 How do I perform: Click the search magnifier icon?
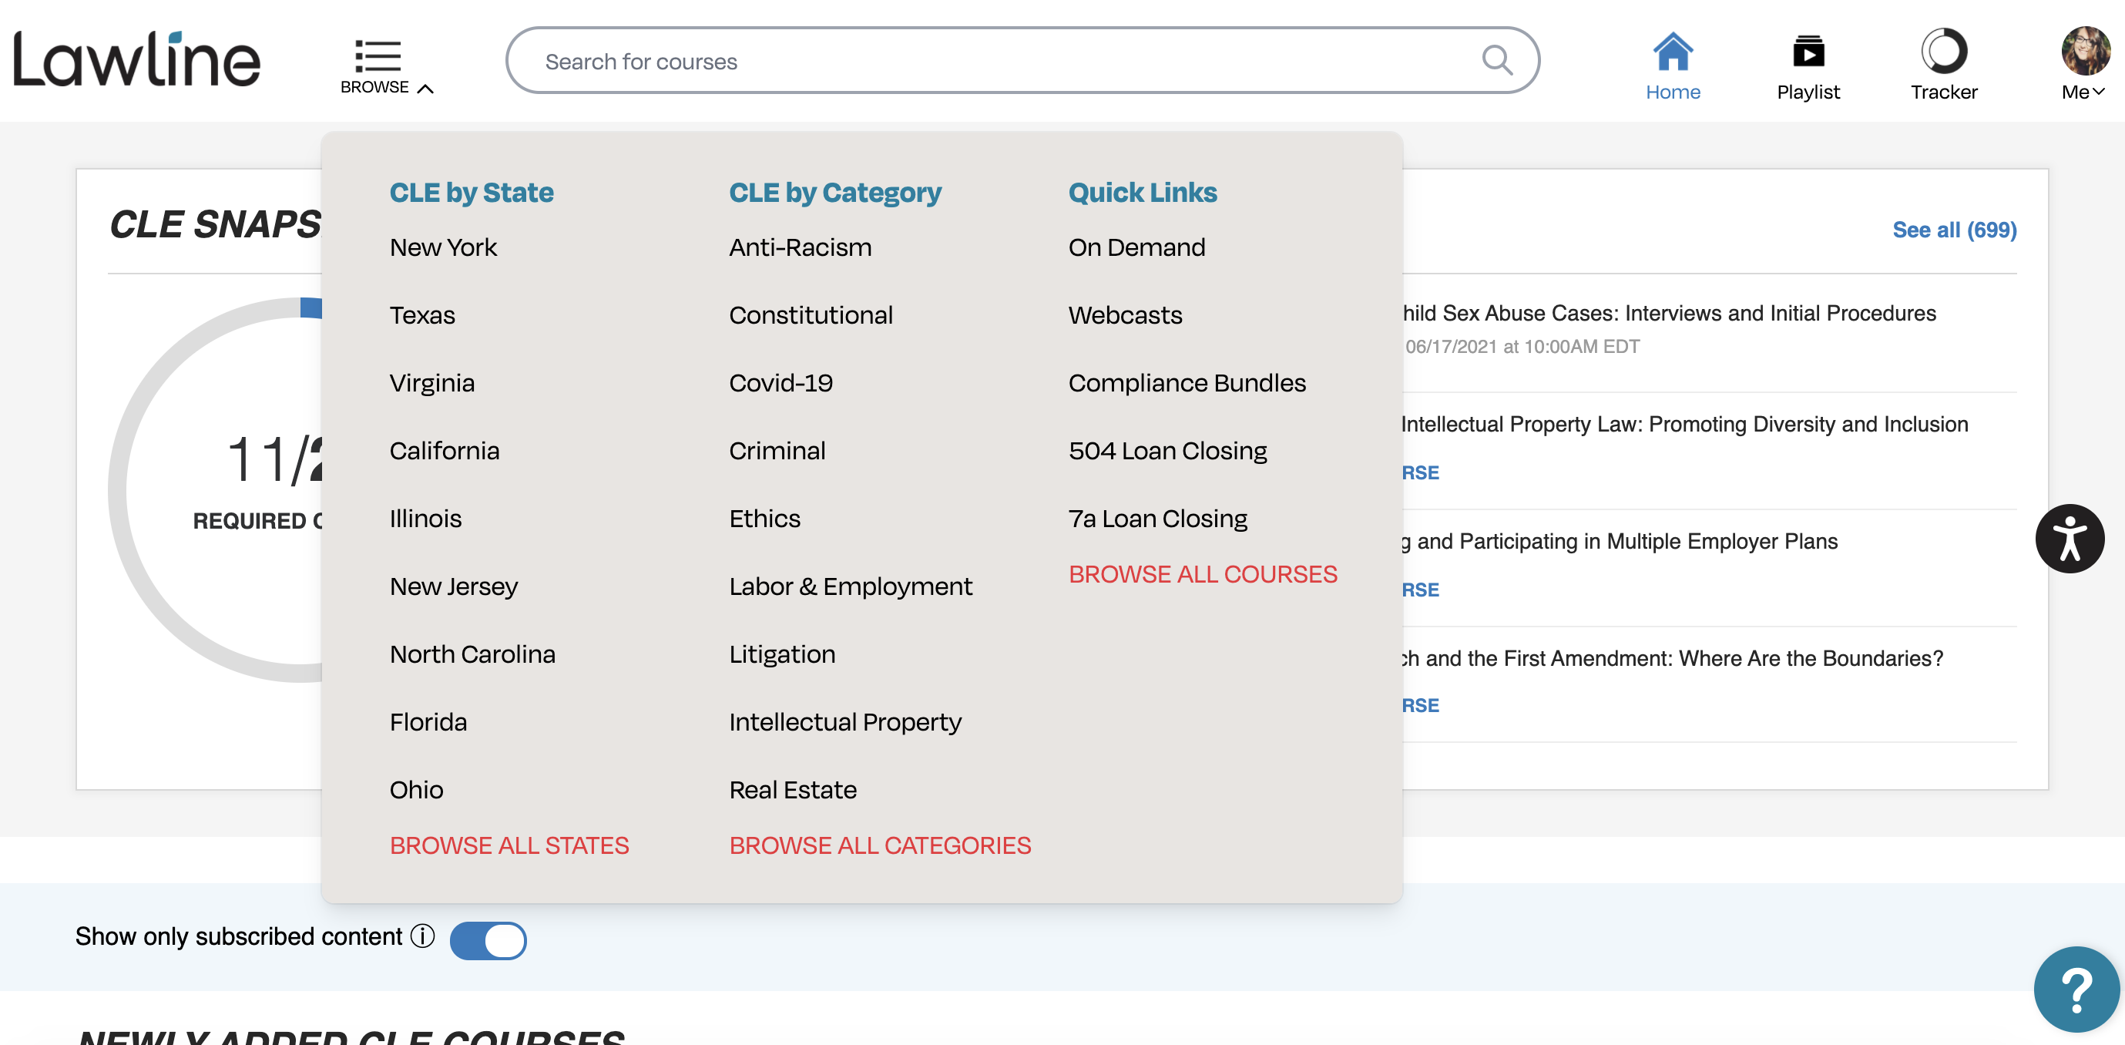point(1496,61)
